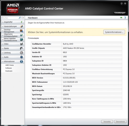
Task: Click the Speichergröße value 2048 MB
Action: click(66, 90)
